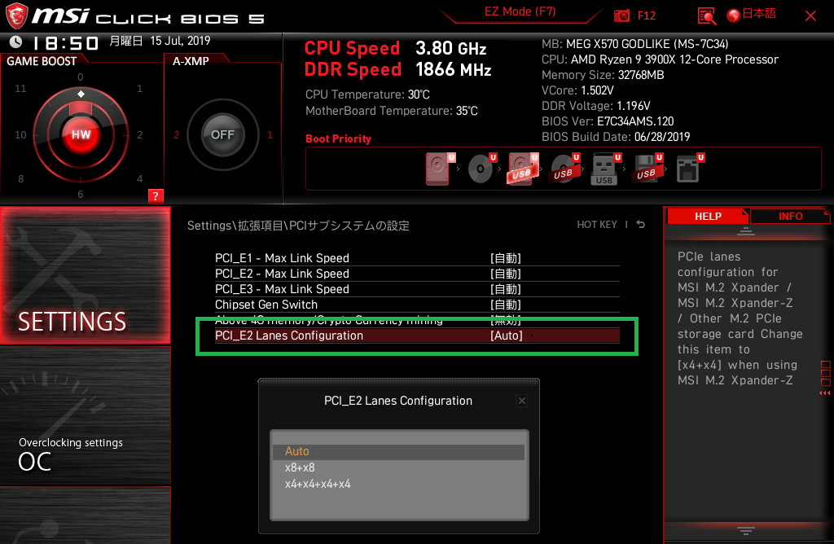Open PCI_E3 - Max Link Speed setting
Image resolution: width=834 pixels, height=544 pixels.
coord(417,289)
